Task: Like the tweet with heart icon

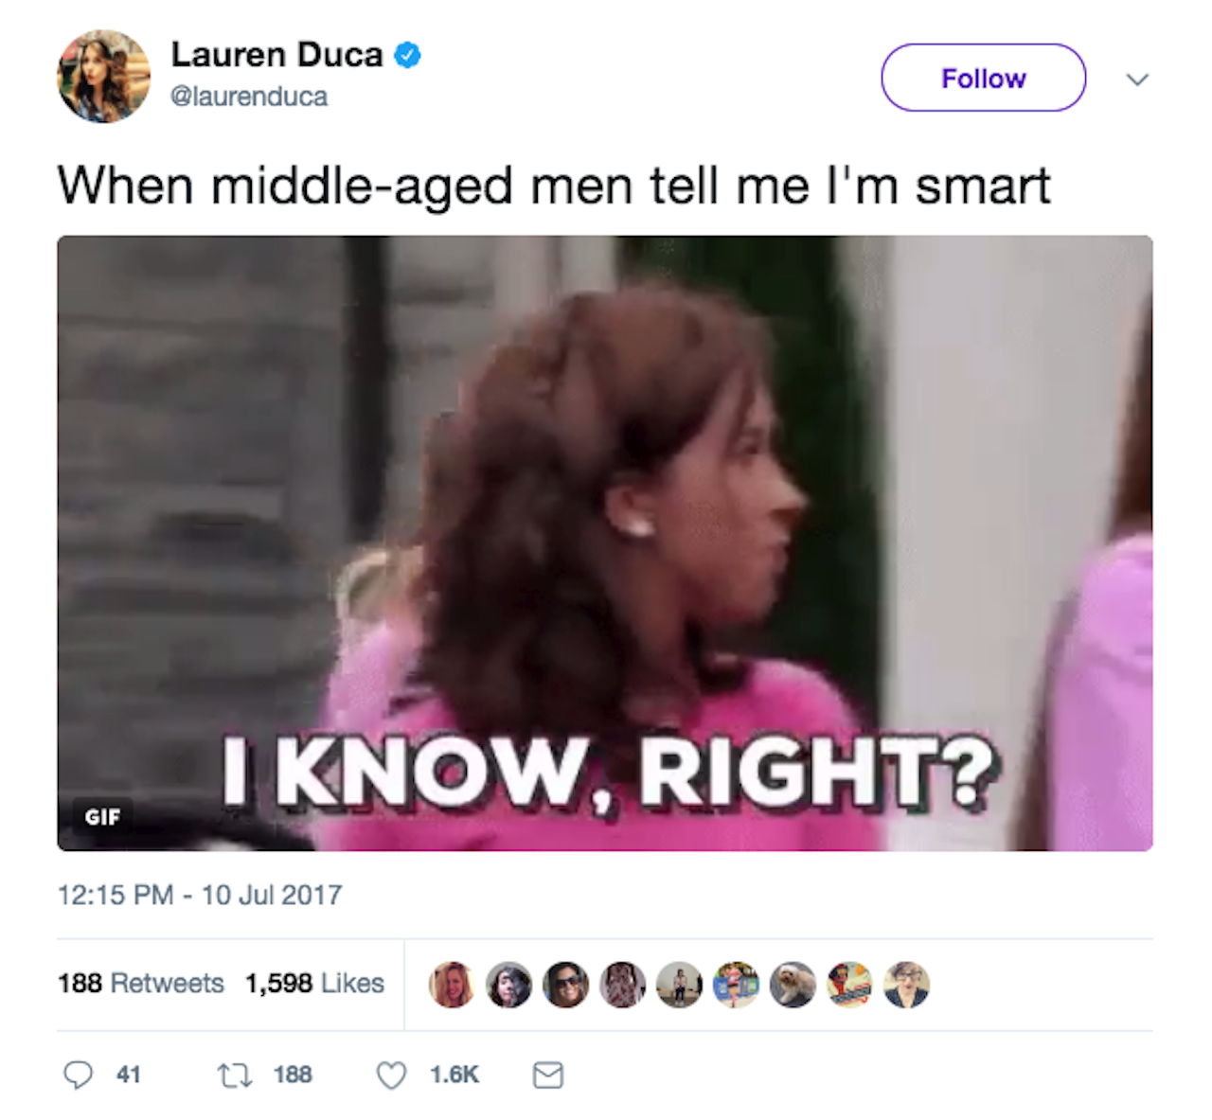Action: [x=391, y=1075]
